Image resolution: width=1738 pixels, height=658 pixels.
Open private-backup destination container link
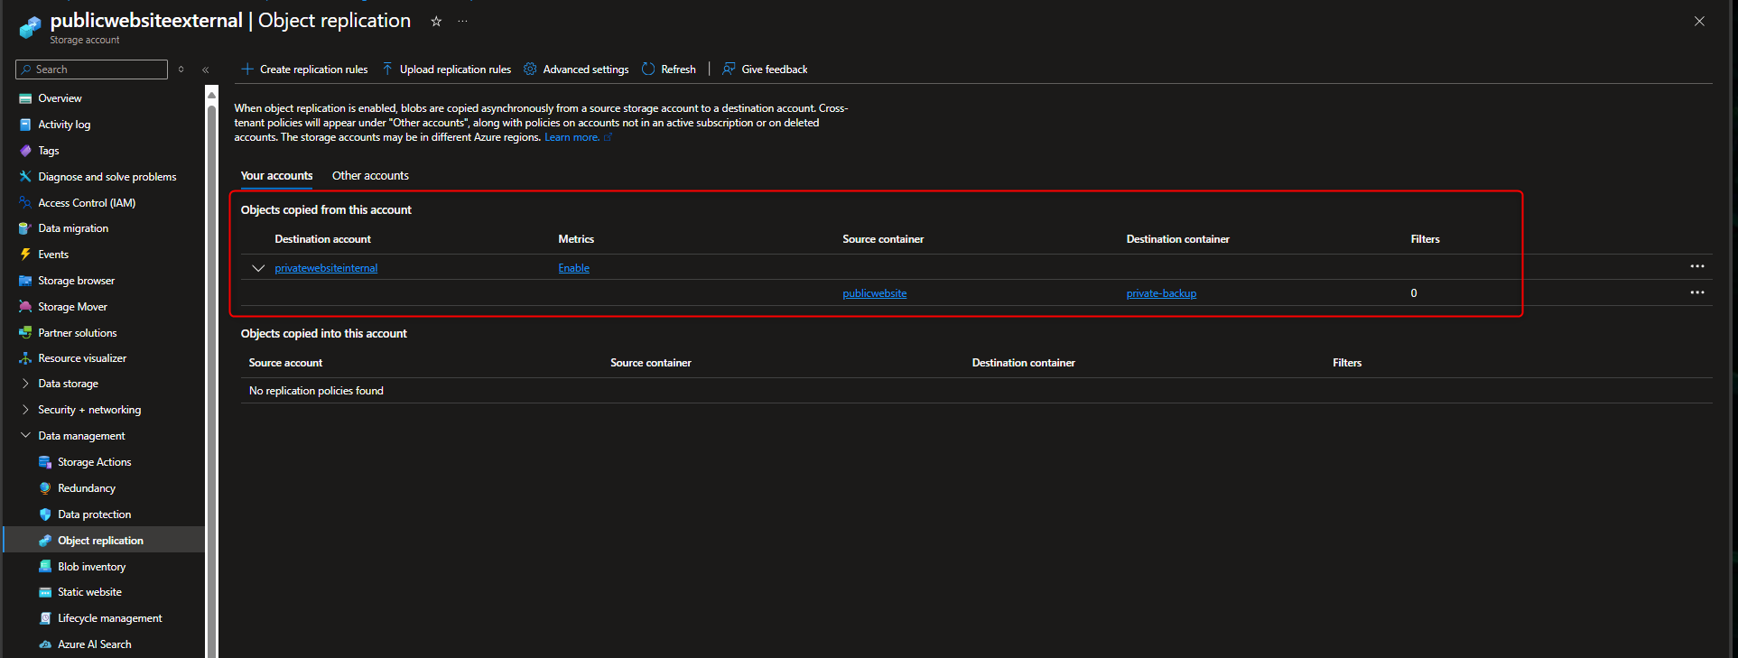[1161, 293]
